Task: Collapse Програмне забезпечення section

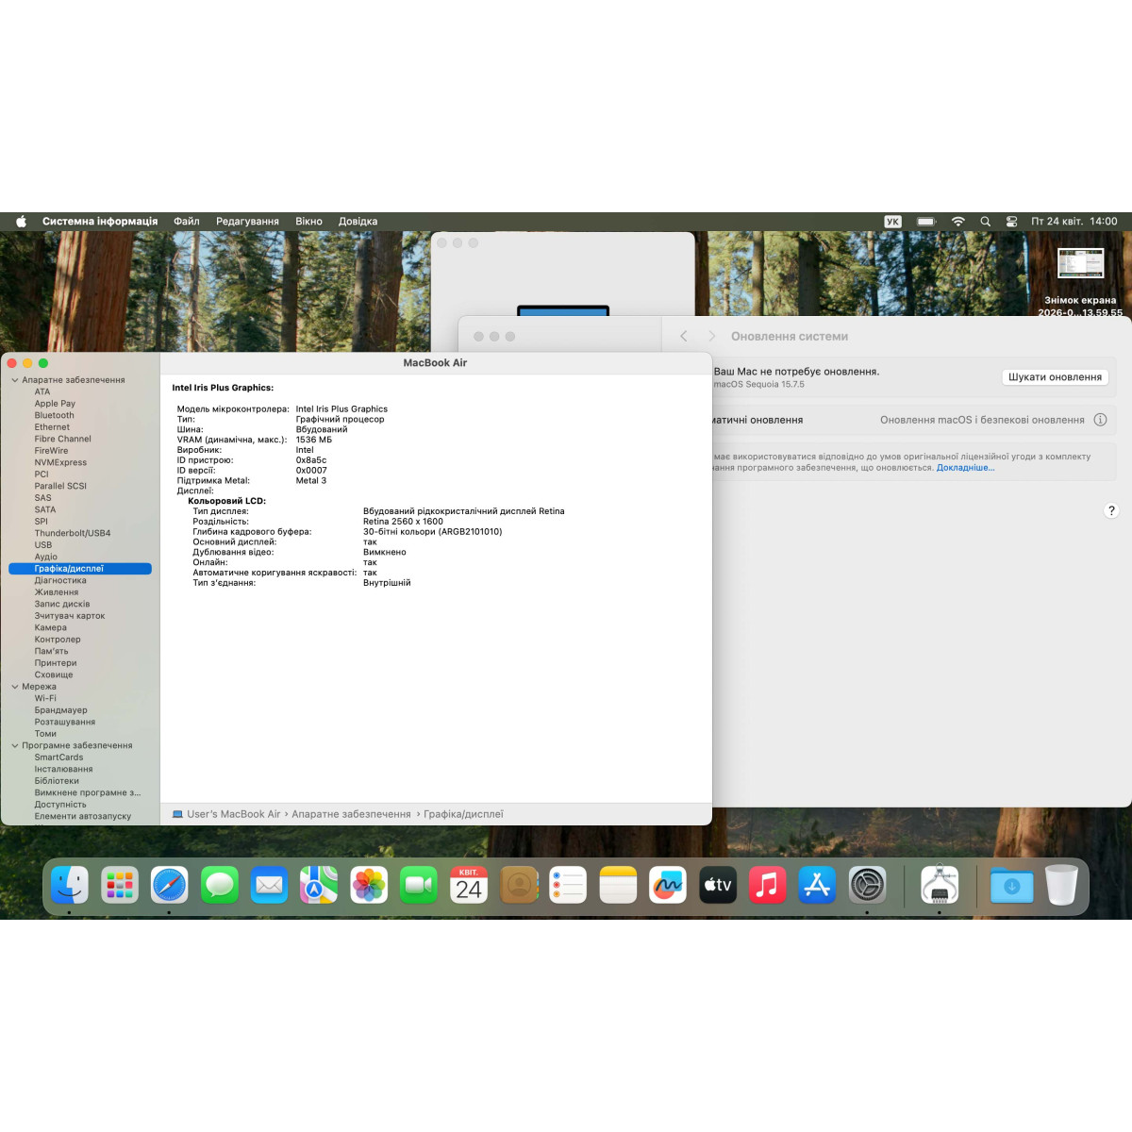Action: [15, 745]
